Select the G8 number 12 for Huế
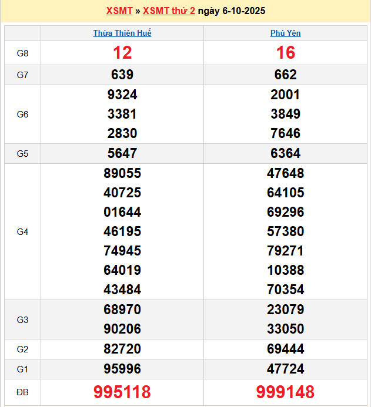This screenshot has width=371, height=407. click(122, 53)
